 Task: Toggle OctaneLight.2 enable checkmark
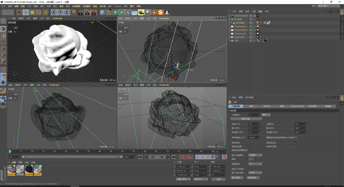(x=255, y=30)
